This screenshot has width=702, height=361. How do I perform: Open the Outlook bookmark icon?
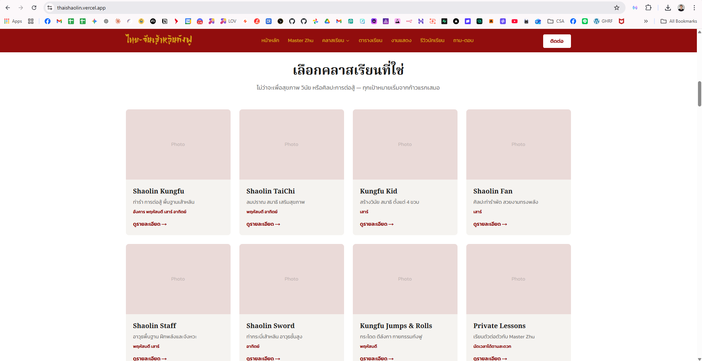[x=538, y=21]
